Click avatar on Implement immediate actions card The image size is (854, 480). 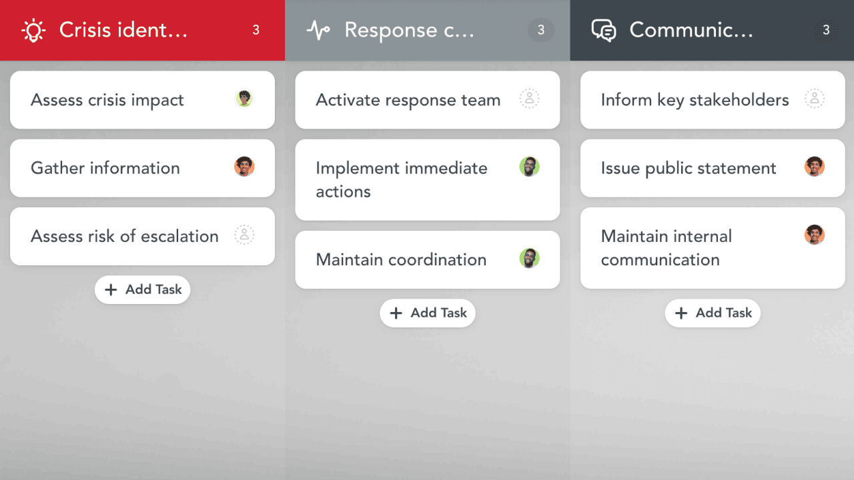point(529,167)
